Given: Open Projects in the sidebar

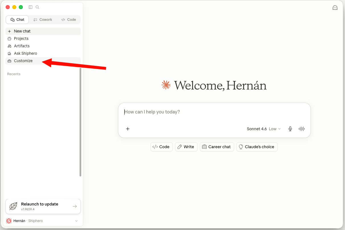Looking at the screenshot, I should tap(43, 39).
